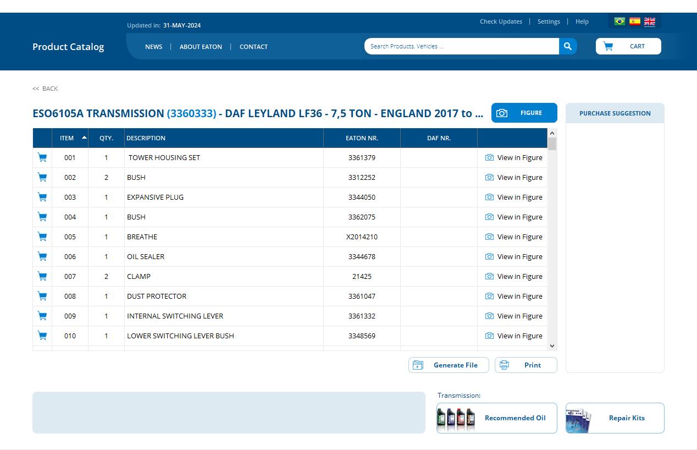View item 009 in Figure
The width and height of the screenshot is (697, 450).
(x=514, y=316)
